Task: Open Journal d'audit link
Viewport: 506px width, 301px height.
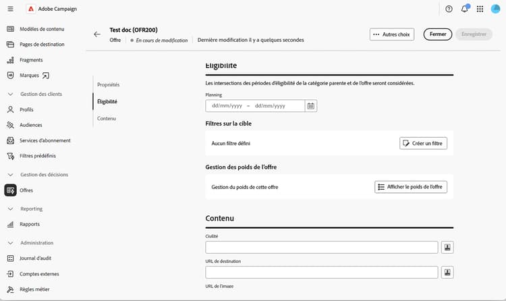Action: coord(35,258)
